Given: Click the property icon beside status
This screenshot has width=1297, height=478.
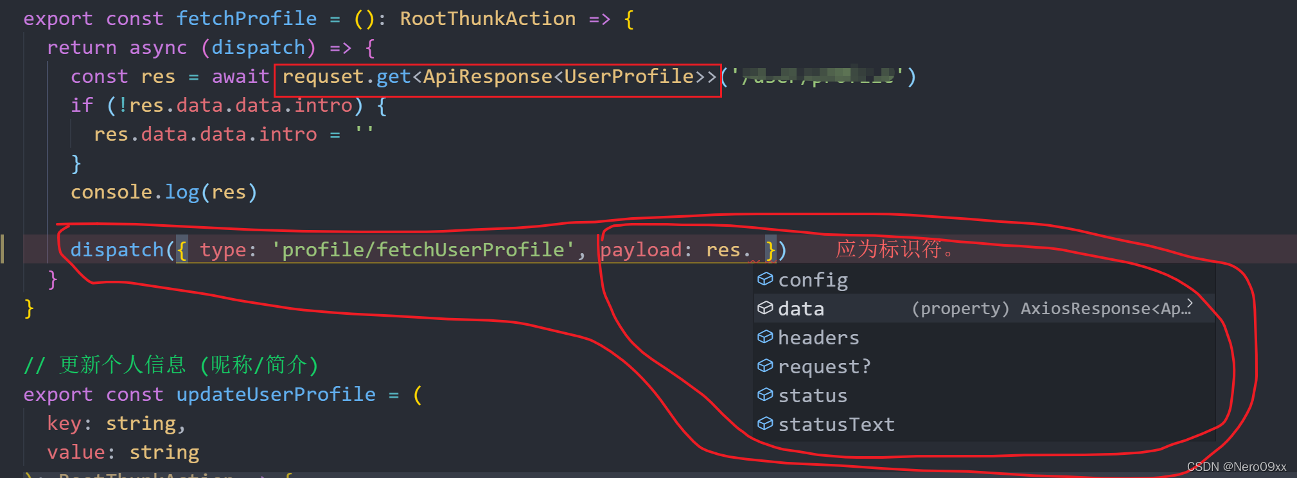Looking at the screenshot, I should 765,394.
